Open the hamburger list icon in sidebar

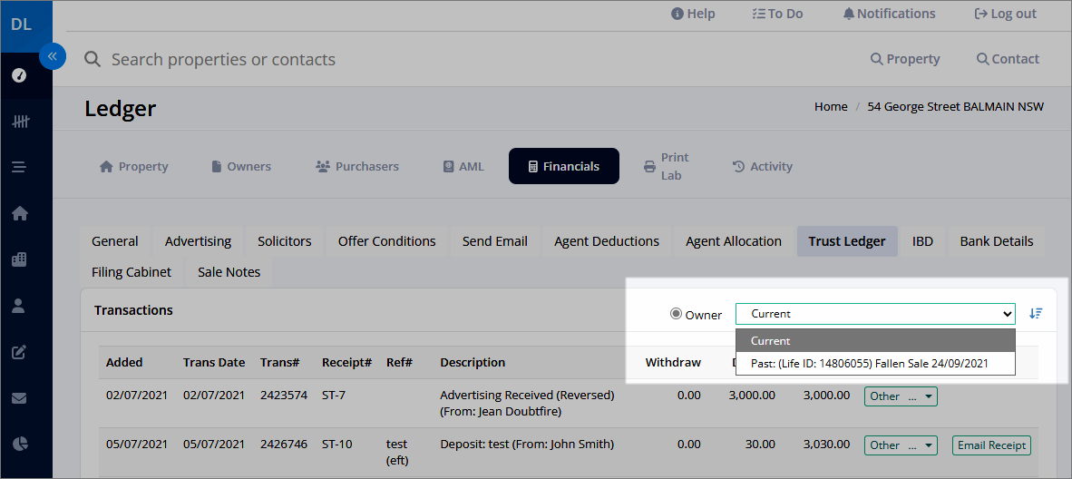click(x=19, y=167)
